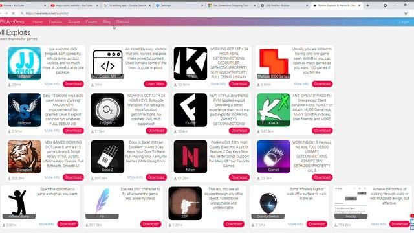Screen dimensions: 414x233
Task: Open the Blog menu item
Action: (x=107, y=21)
